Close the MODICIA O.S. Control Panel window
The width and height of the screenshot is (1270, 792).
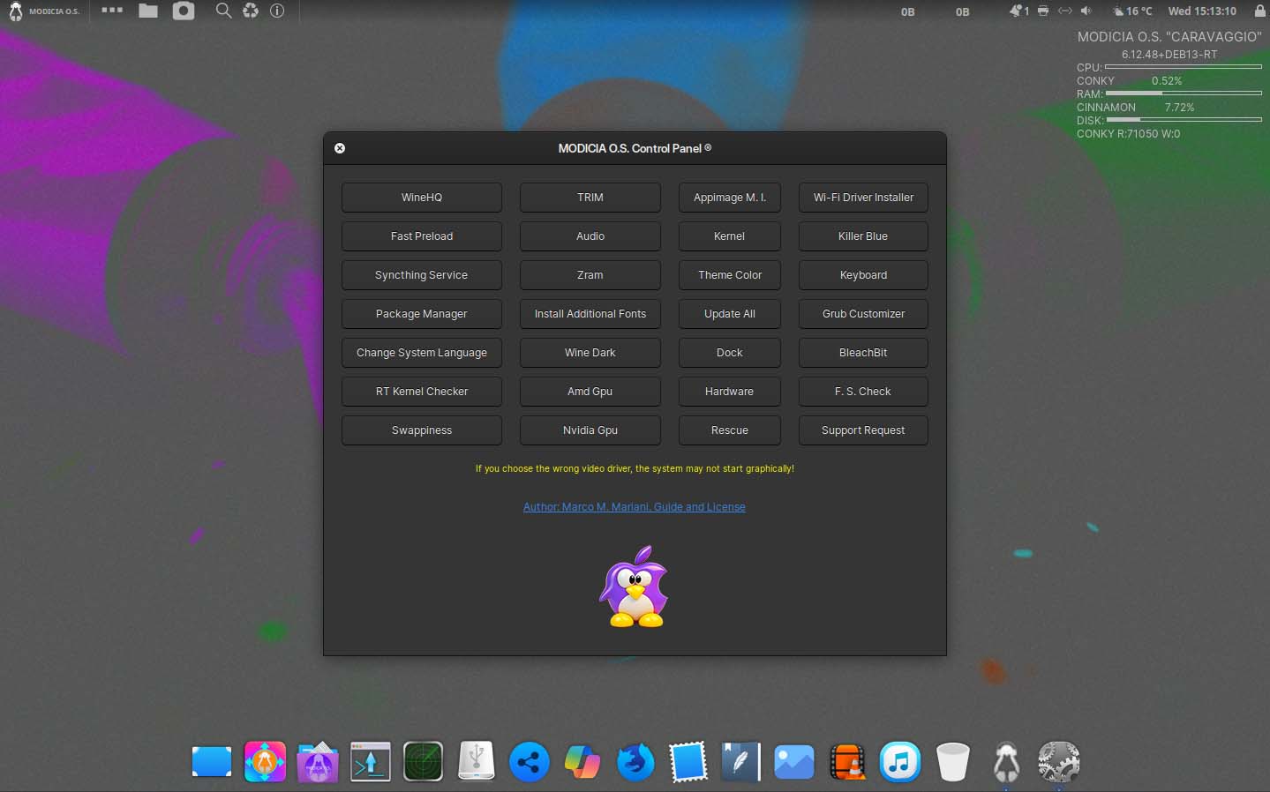340,148
